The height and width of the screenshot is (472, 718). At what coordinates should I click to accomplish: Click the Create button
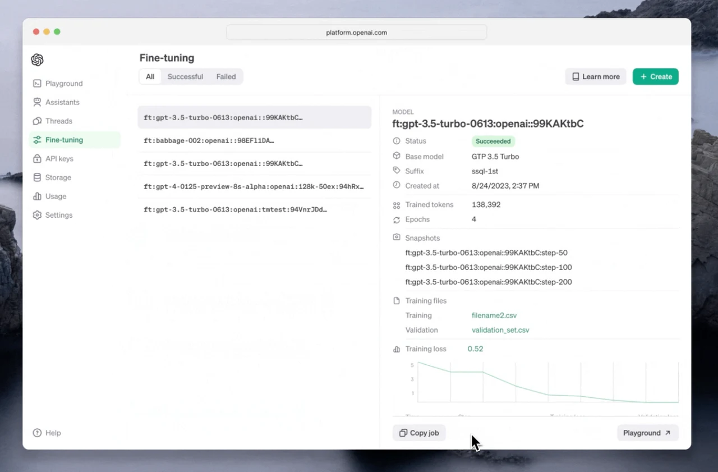pyautogui.click(x=655, y=76)
